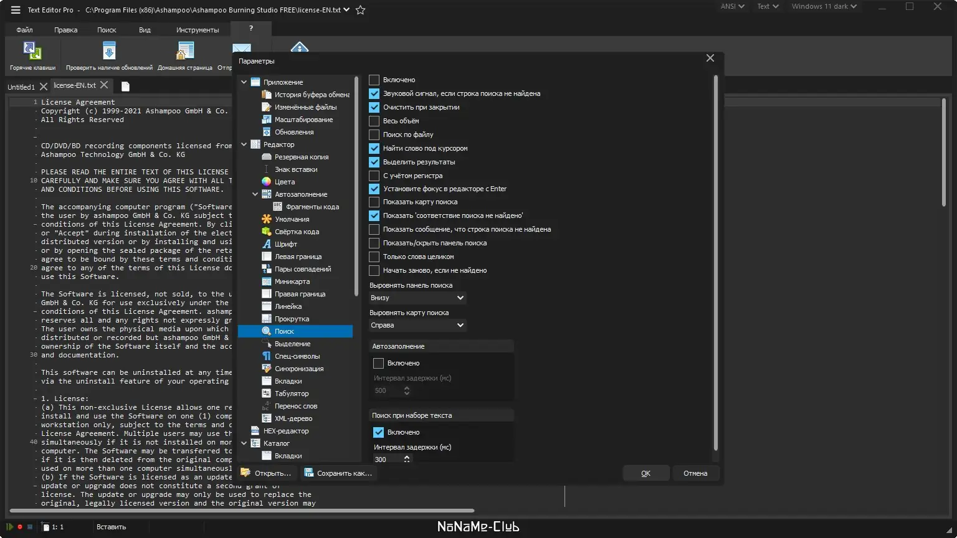Click the HEX-редактор icon in settings tree
957x538 pixels.
[x=255, y=431]
